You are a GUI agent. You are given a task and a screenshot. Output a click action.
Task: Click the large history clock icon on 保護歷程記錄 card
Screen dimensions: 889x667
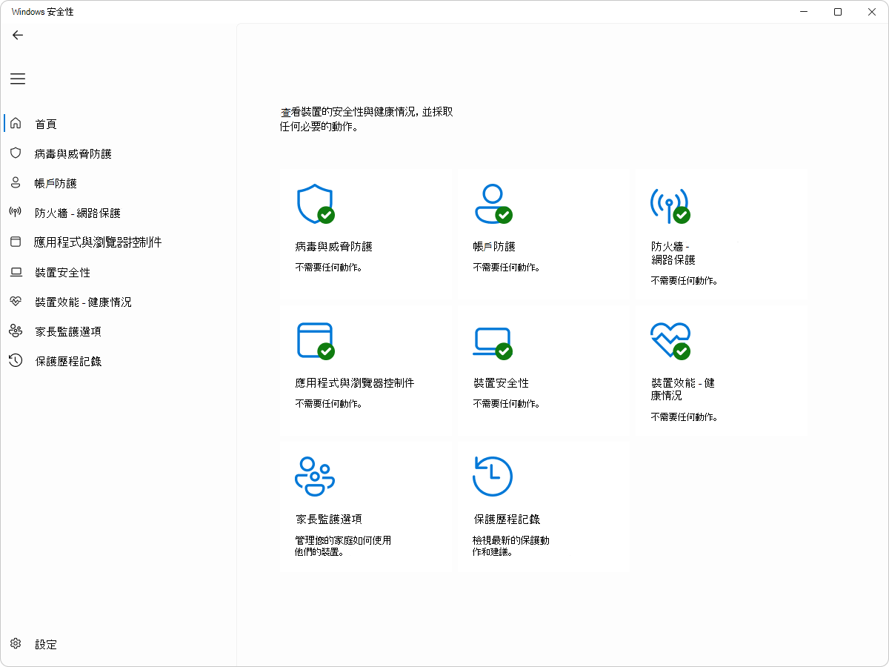[493, 477]
